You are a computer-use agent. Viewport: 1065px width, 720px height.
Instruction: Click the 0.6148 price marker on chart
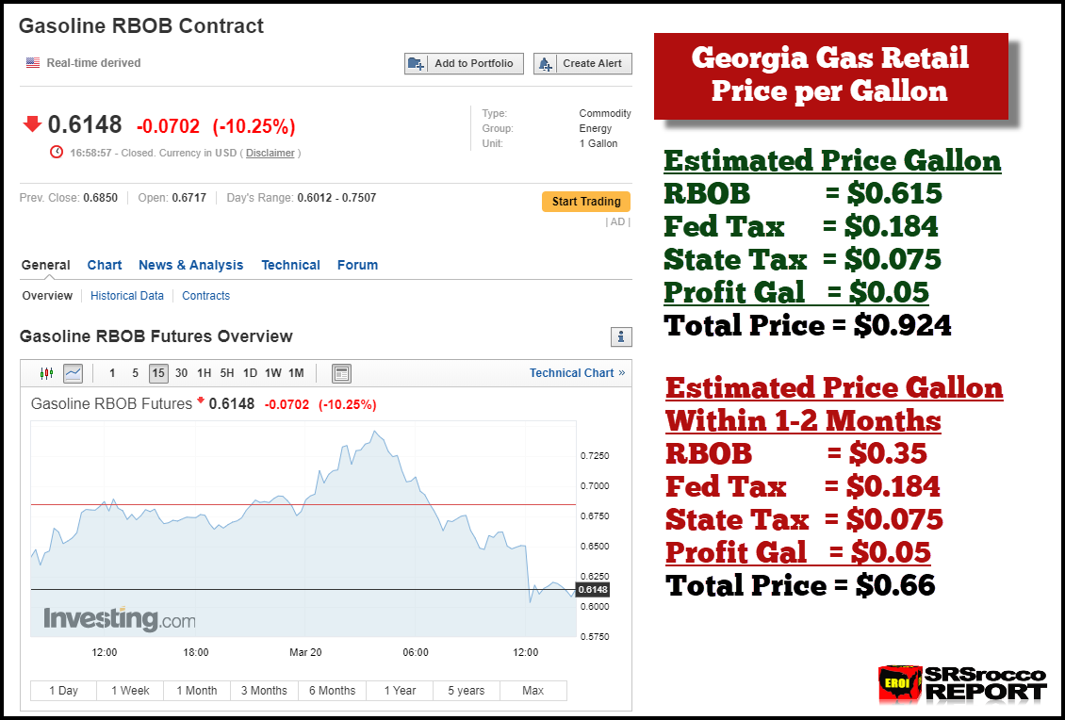coord(593,589)
